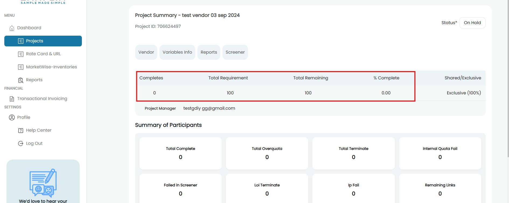Click the Transactional Invoicing document icon

[12, 99]
